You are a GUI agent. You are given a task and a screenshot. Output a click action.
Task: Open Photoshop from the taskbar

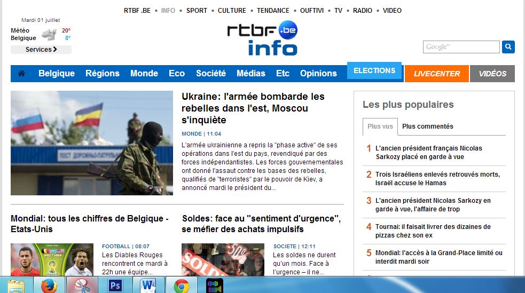[115, 286]
